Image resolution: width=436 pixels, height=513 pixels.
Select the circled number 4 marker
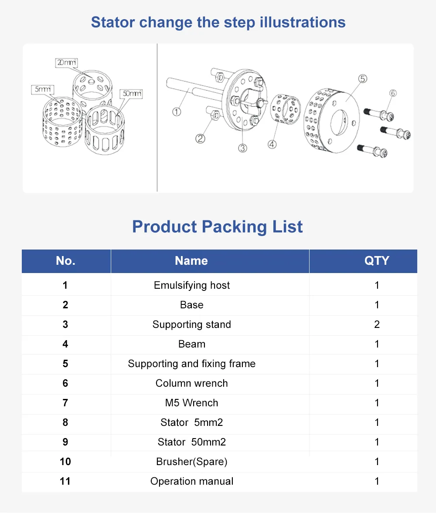pyautogui.click(x=272, y=144)
